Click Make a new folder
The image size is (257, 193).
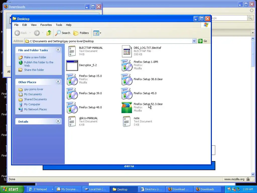[35, 57]
